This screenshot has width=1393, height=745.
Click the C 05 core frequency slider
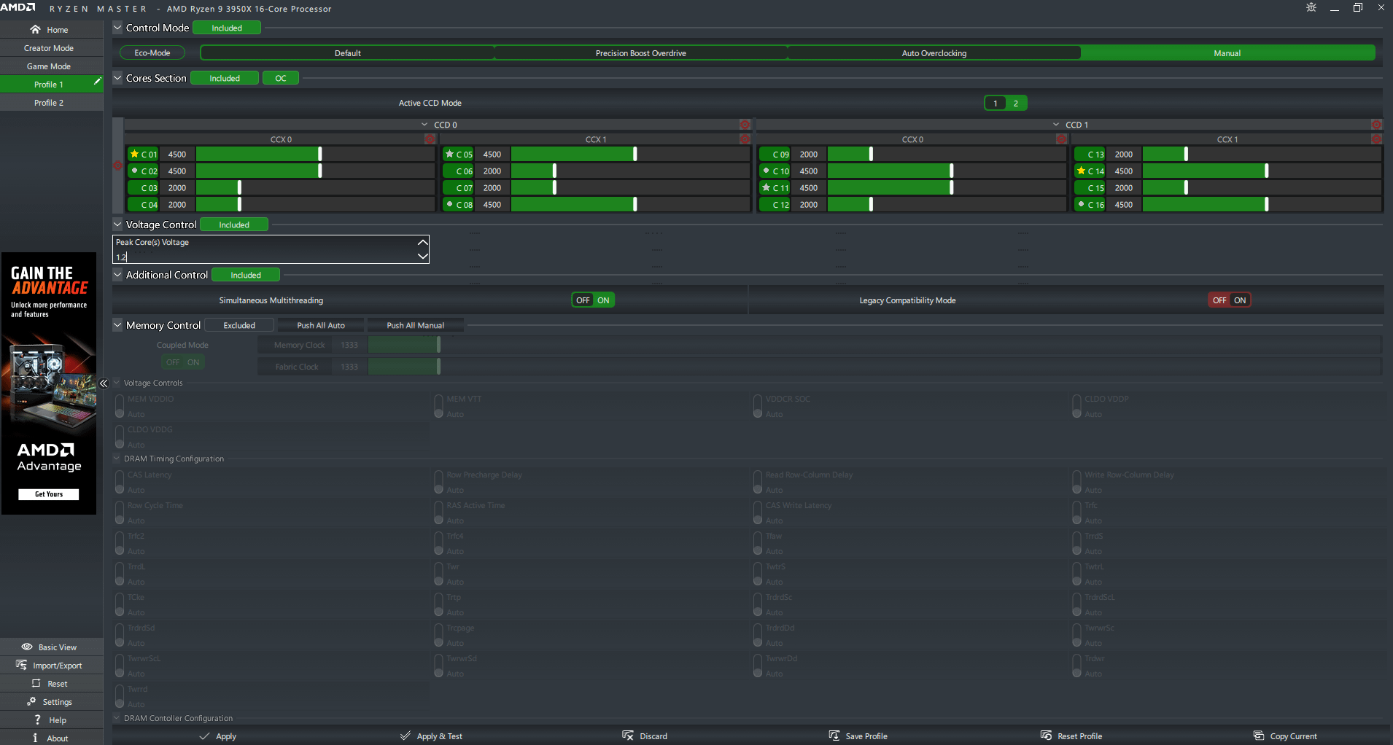635,155
